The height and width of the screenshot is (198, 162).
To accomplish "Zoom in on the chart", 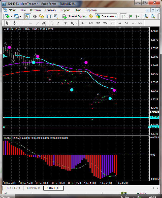I will click(x=146, y=16).
